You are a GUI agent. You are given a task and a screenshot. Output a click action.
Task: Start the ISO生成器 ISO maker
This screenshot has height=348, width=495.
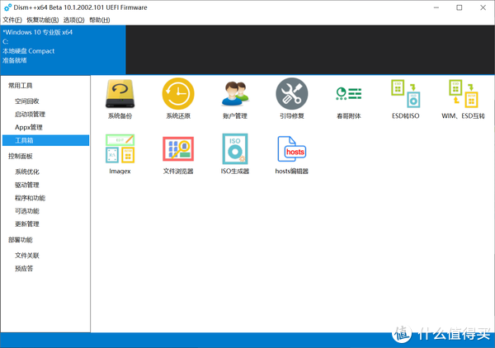[x=235, y=154]
